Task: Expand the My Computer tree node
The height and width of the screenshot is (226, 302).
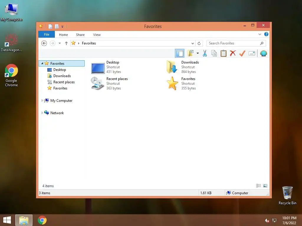Action: tap(42, 100)
